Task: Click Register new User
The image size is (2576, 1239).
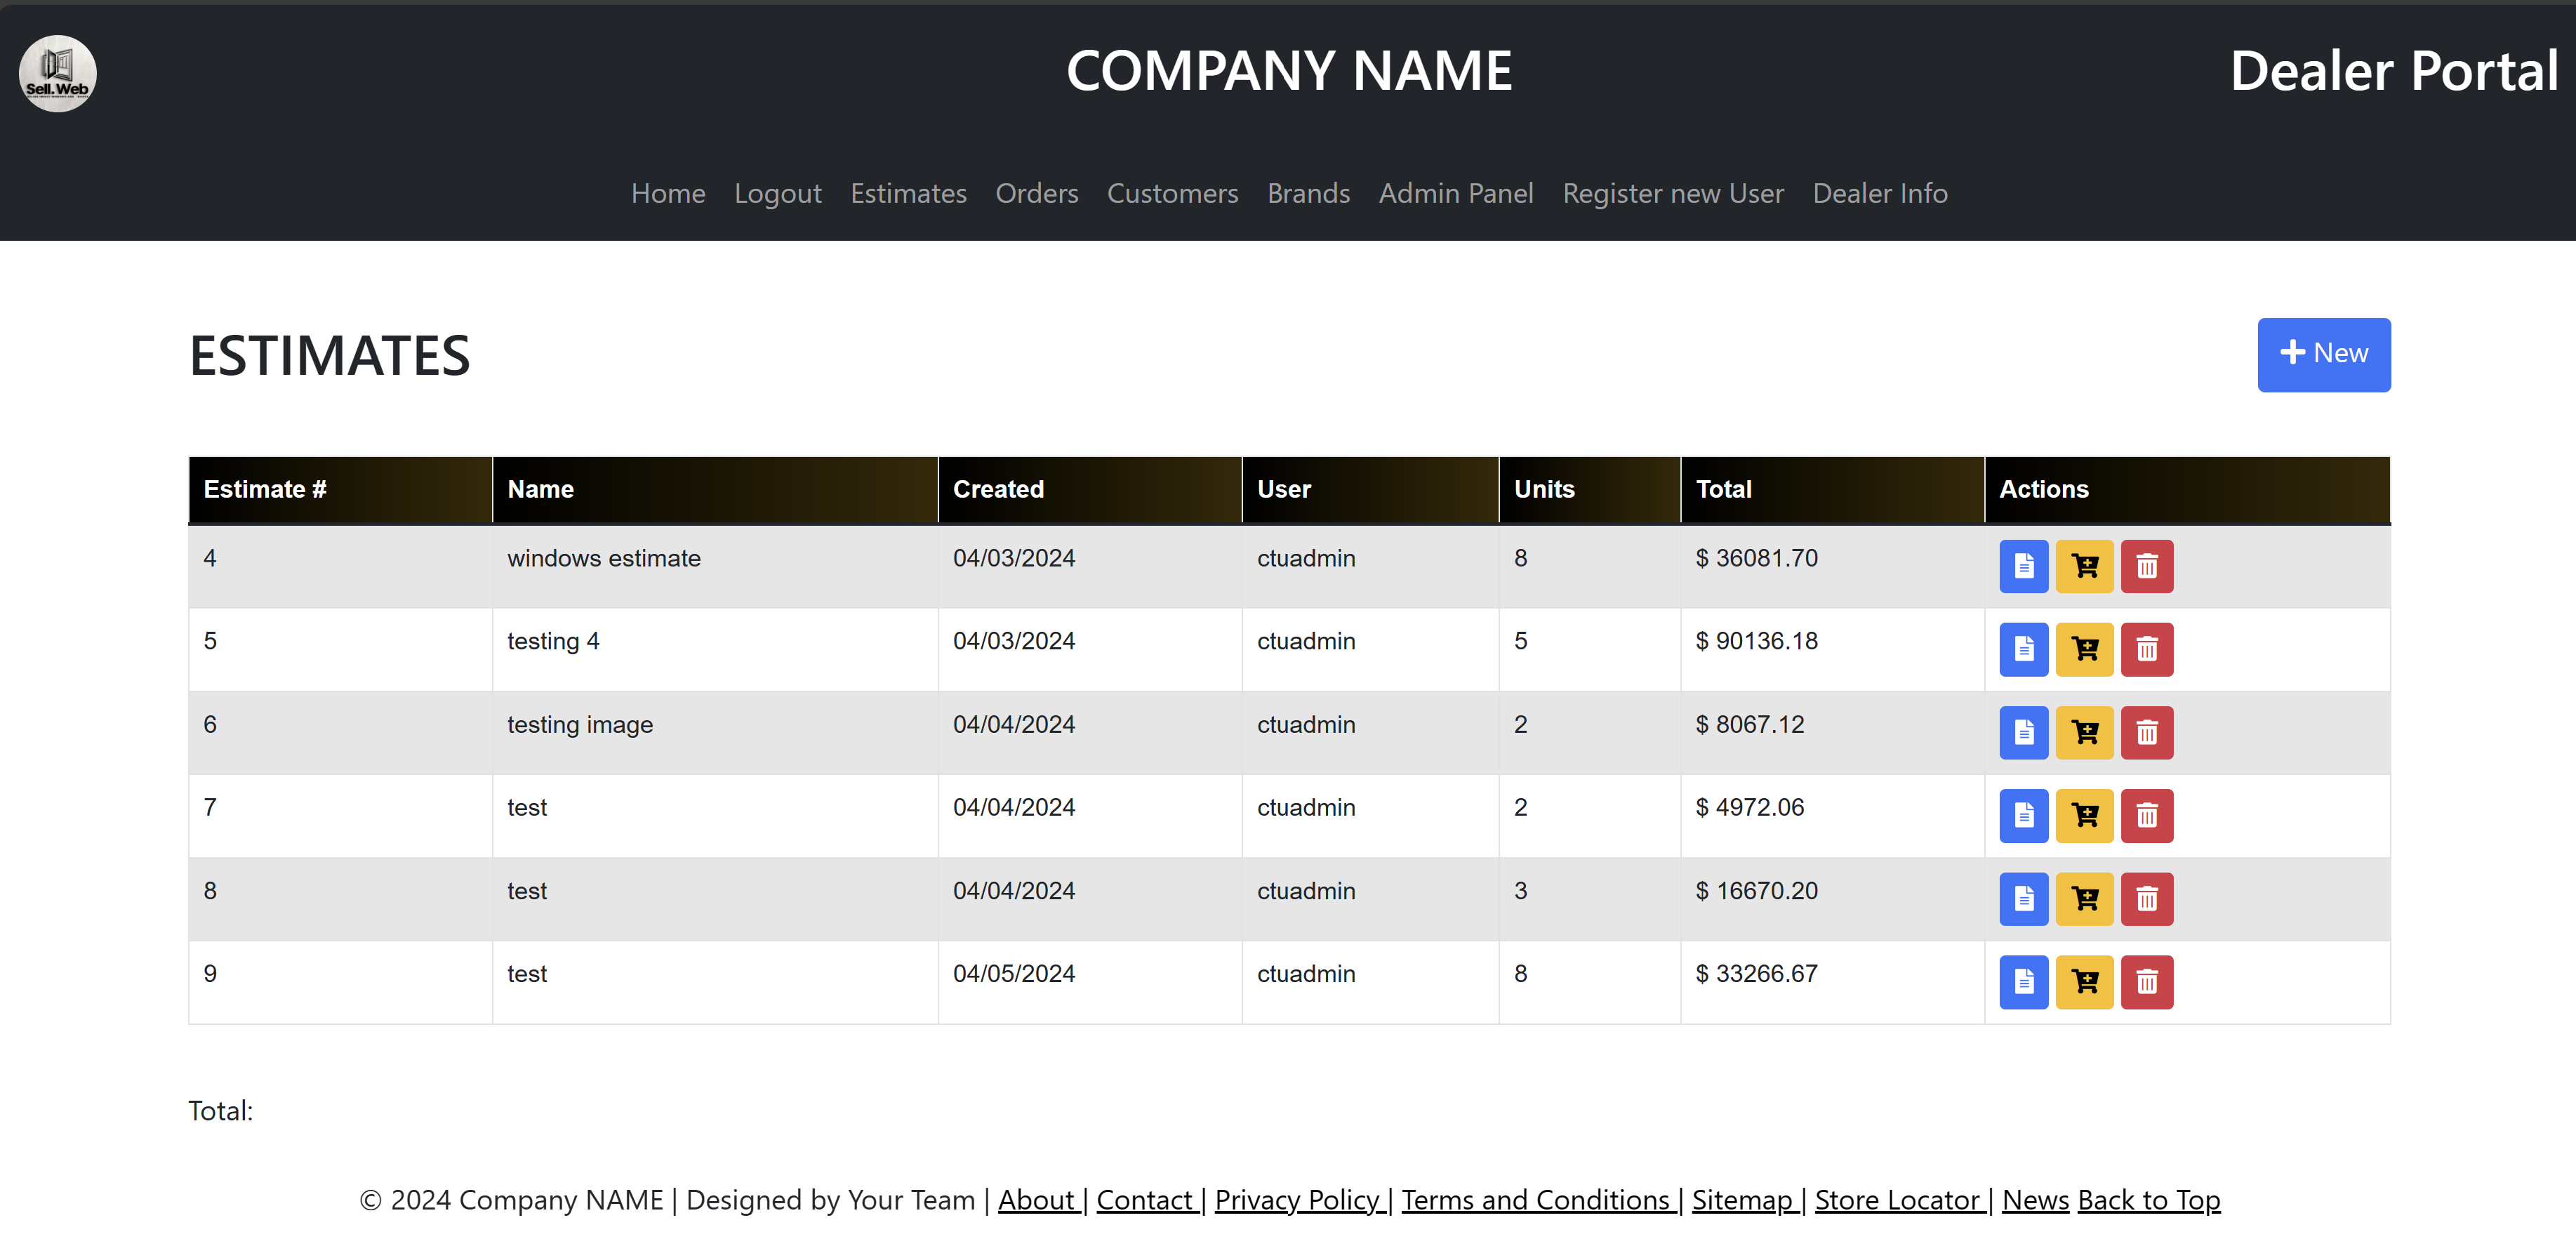Action: click(x=1672, y=193)
